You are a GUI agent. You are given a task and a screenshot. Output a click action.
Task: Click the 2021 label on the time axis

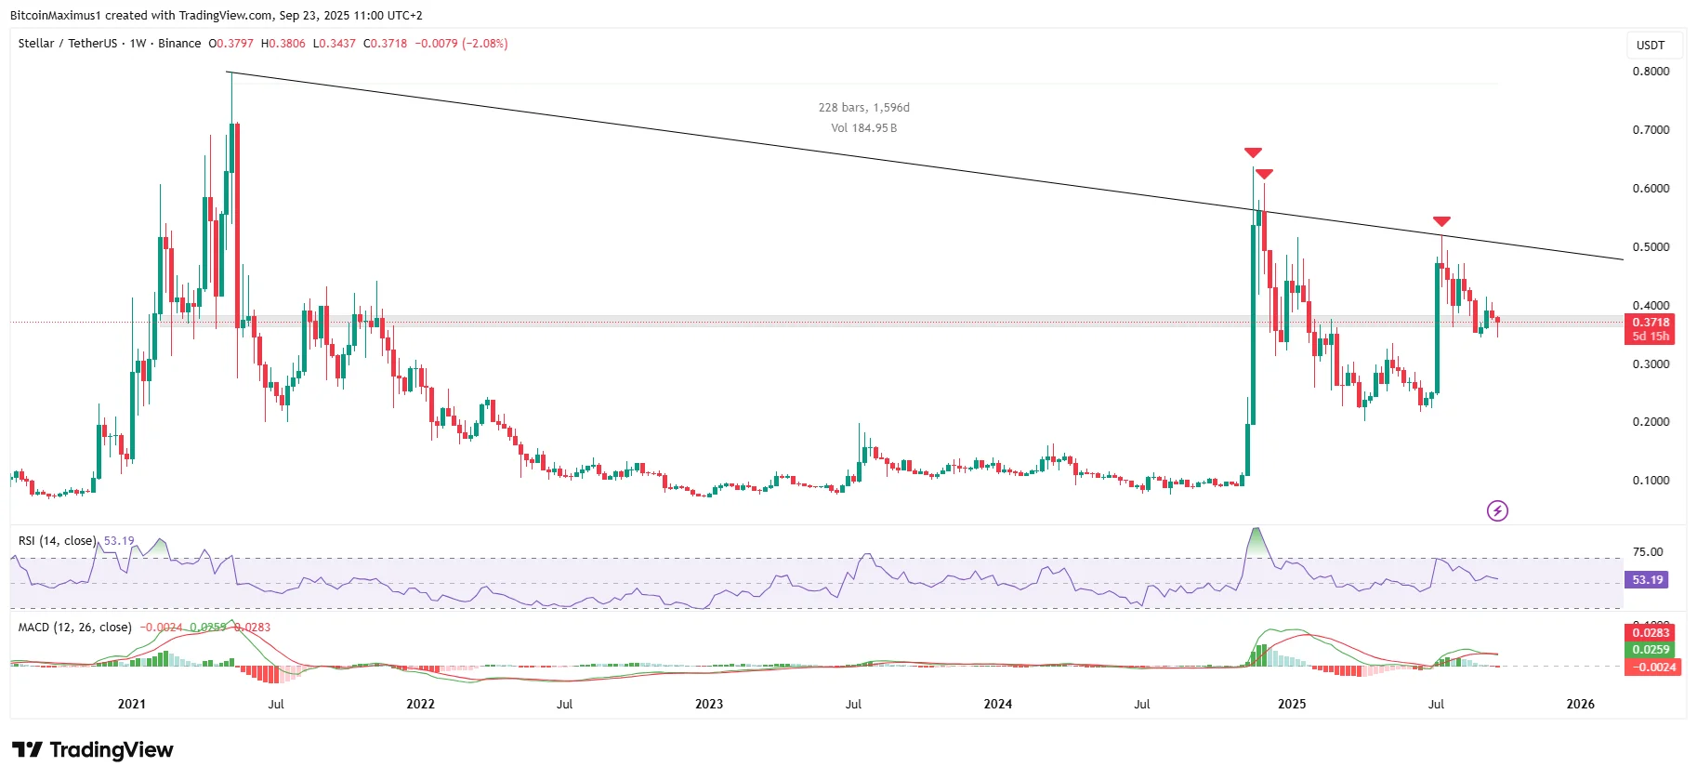click(x=132, y=704)
